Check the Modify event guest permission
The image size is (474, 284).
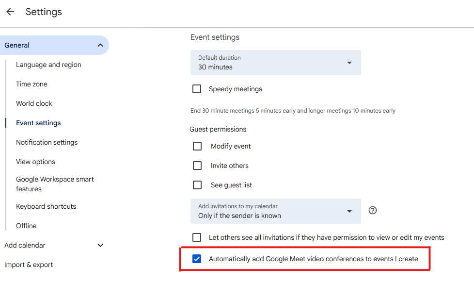197,146
